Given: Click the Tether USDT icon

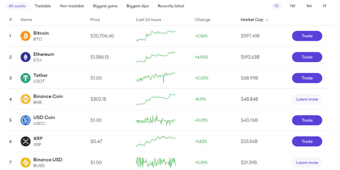Looking at the screenshot, I should coord(26,78).
